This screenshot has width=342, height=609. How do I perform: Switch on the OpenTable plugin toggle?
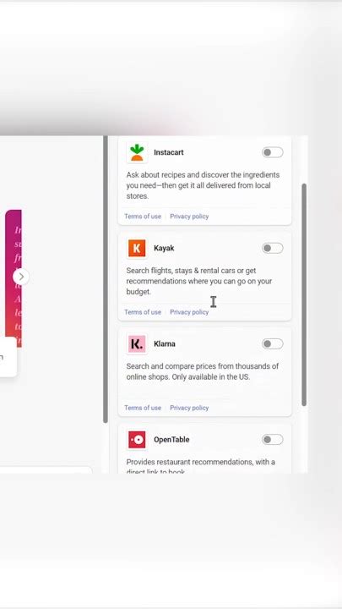pos(272,440)
